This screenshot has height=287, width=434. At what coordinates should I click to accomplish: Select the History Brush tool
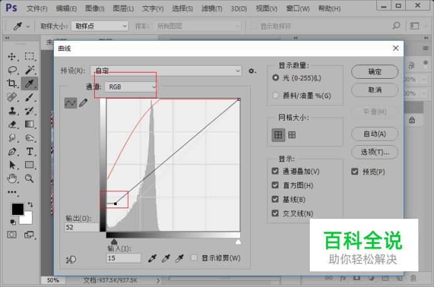click(x=29, y=111)
